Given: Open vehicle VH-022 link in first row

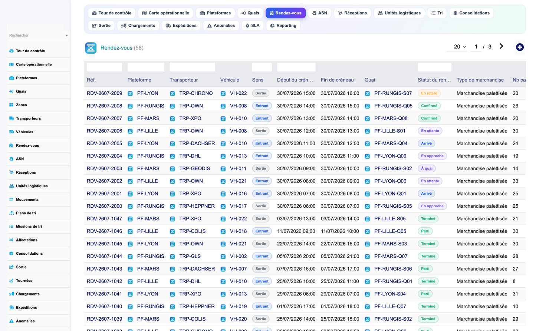Looking at the screenshot, I should [238, 93].
